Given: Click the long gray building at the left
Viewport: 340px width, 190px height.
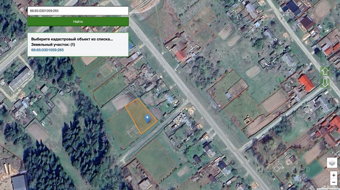Looking at the screenshot, I should point(21,79).
